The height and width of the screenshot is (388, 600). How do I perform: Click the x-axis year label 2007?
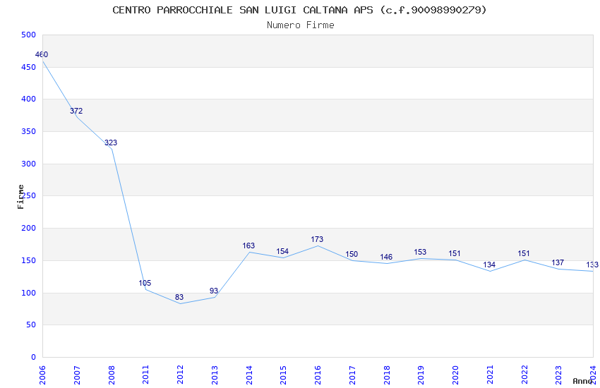pos(76,375)
